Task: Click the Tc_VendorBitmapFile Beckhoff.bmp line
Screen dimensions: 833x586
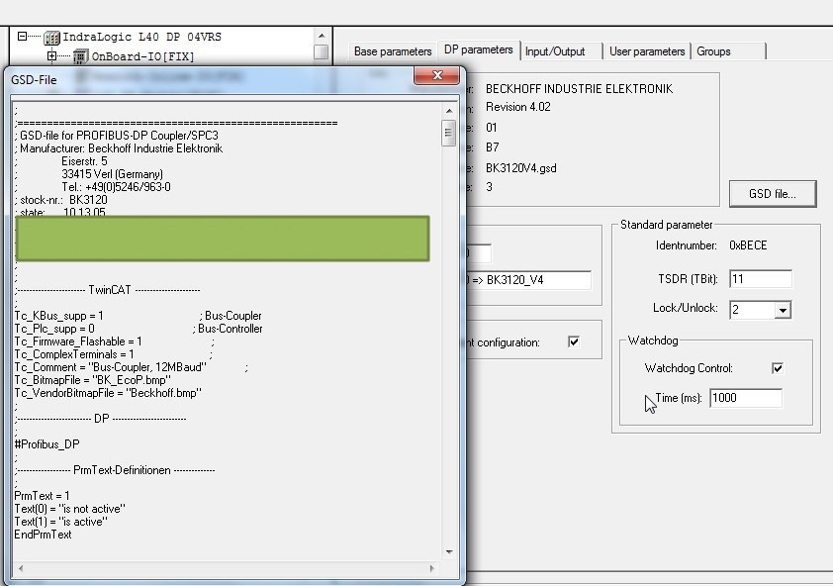Action: pyautogui.click(x=108, y=393)
